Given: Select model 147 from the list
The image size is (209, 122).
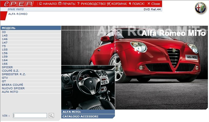Looking at the screenshot, I should coord(5,42).
